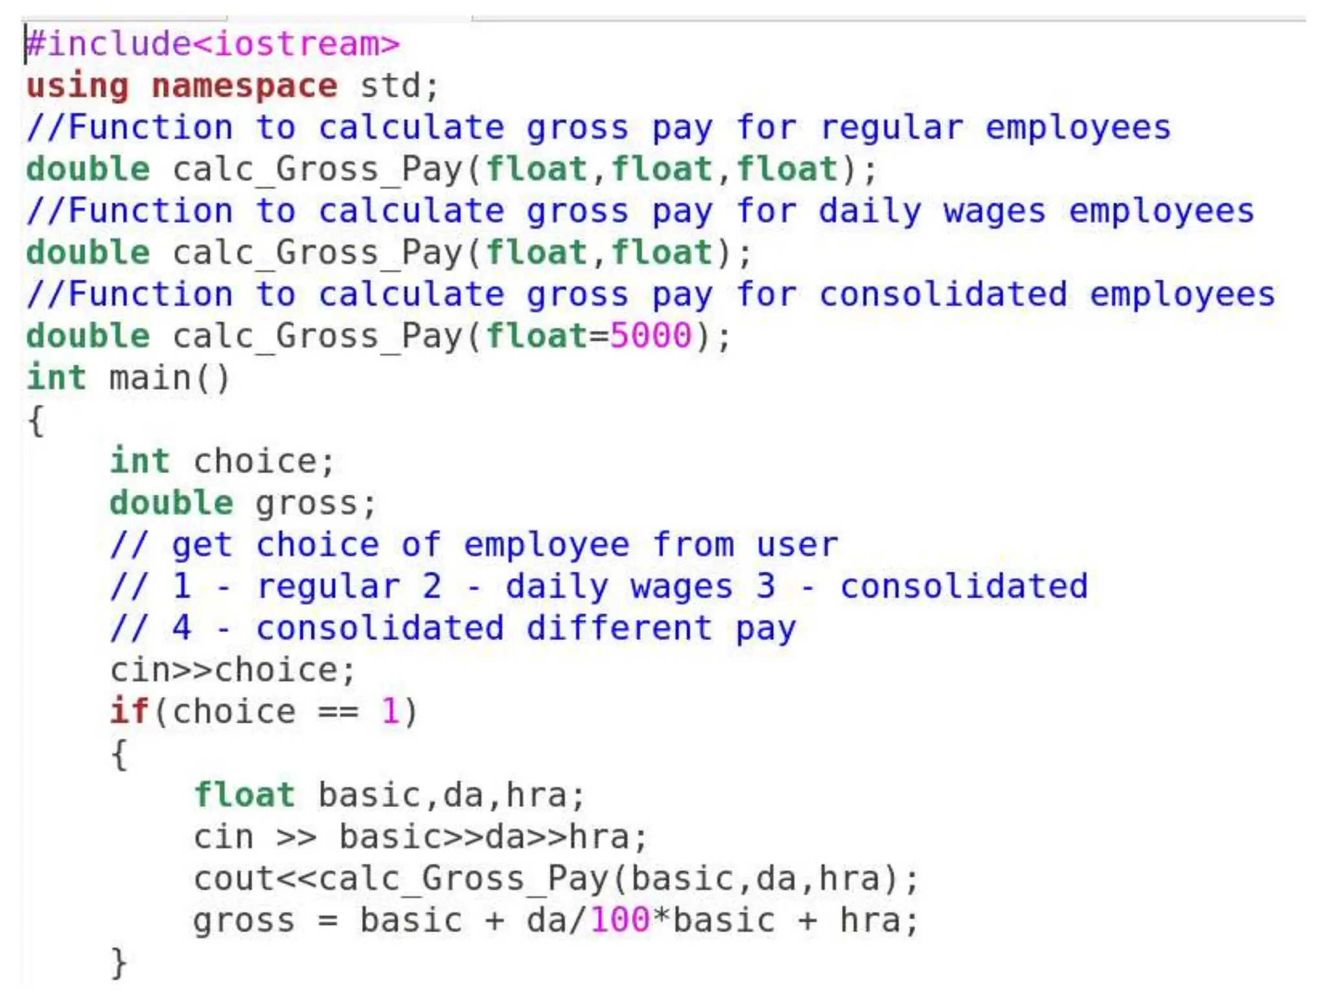Image resolution: width=1327 pixels, height=995 pixels.
Task: Click the default value 5000
Action: 651,336
